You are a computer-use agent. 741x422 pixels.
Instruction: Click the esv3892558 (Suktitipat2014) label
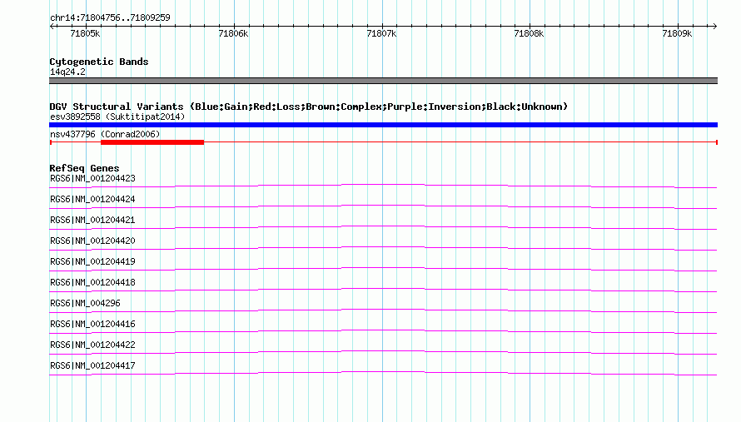[117, 117]
